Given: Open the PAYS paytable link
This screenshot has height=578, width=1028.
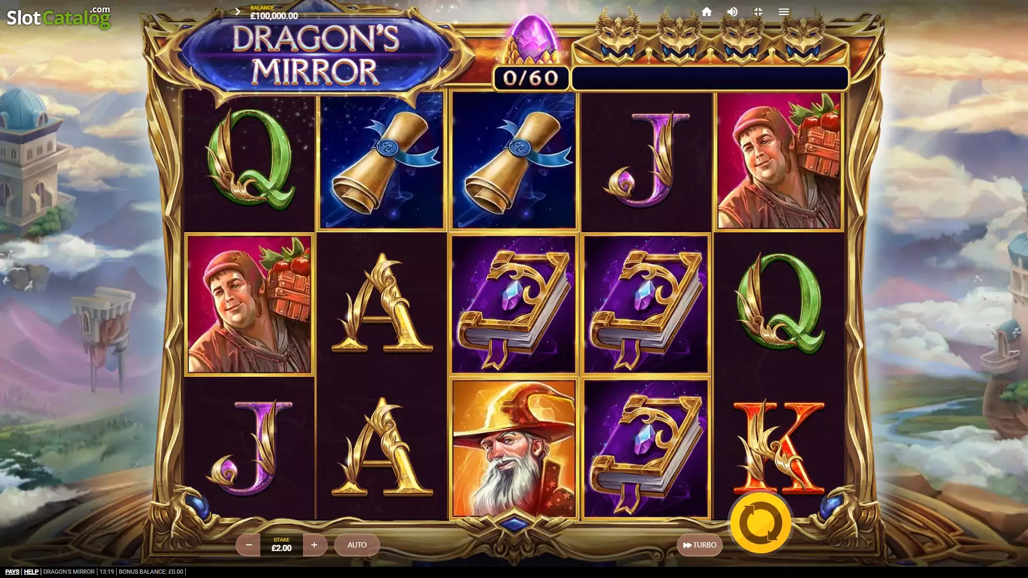Looking at the screenshot, I should coord(12,572).
